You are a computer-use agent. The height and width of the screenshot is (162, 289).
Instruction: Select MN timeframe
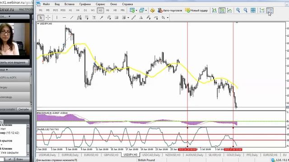tap(122, 10)
